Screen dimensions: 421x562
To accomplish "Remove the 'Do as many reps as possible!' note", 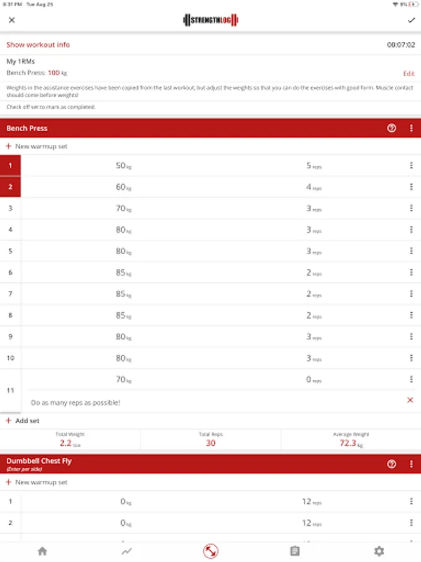I will [410, 400].
